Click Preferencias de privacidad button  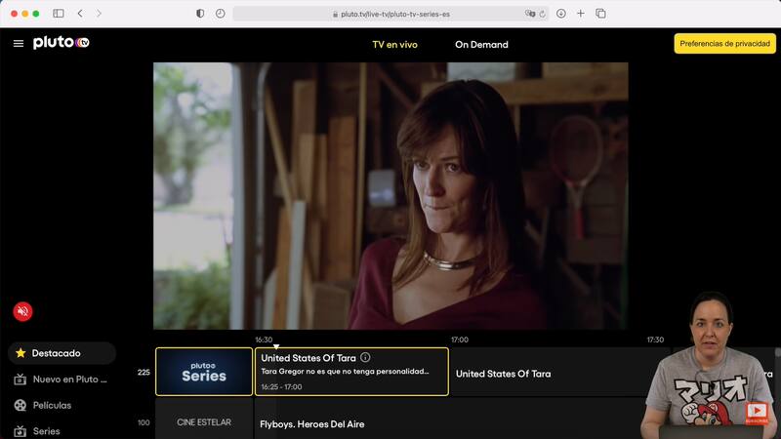(724, 44)
